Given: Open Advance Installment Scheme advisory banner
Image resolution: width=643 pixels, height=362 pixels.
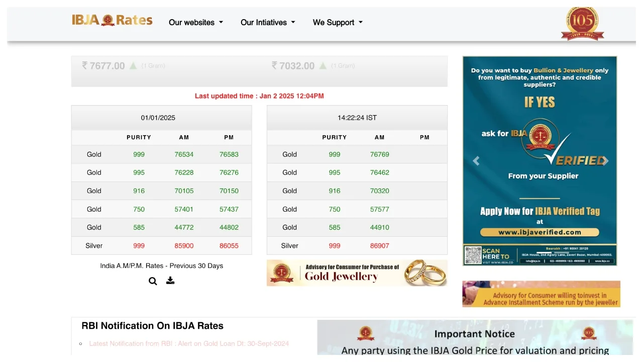Looking at the screenshot, I should (x=541, y=294).
